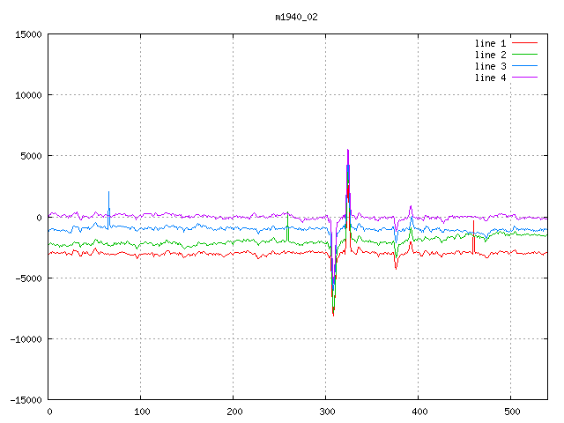The height and width of the screenshot is (423, 564).
Task: Click the x-axis label 300
Action: [x=327, y=412]
